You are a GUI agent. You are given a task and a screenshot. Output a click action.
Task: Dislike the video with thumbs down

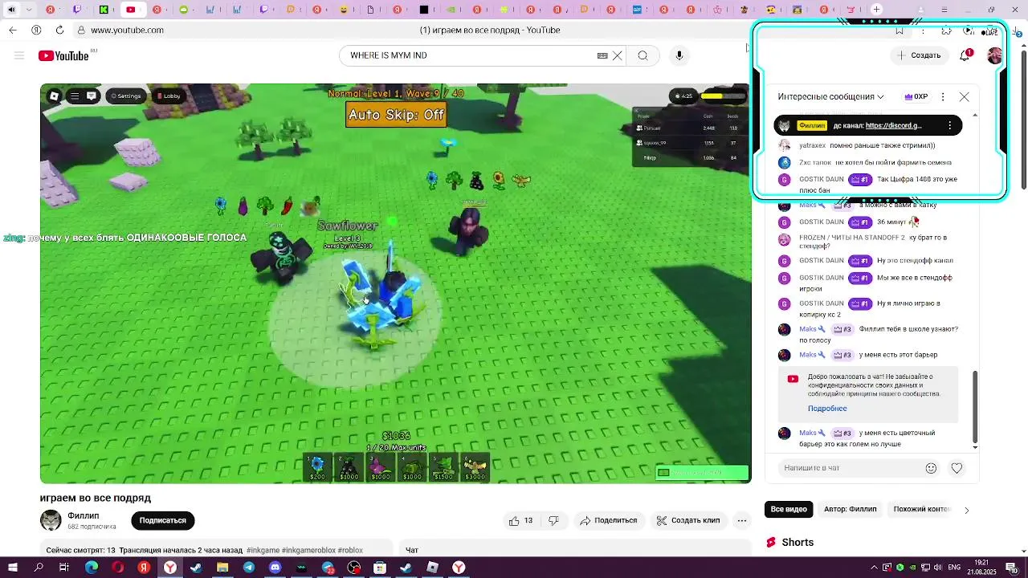click(553, 520)
